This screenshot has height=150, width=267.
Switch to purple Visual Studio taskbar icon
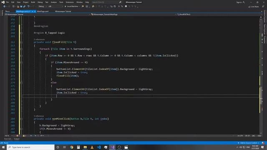click(112, 147)
